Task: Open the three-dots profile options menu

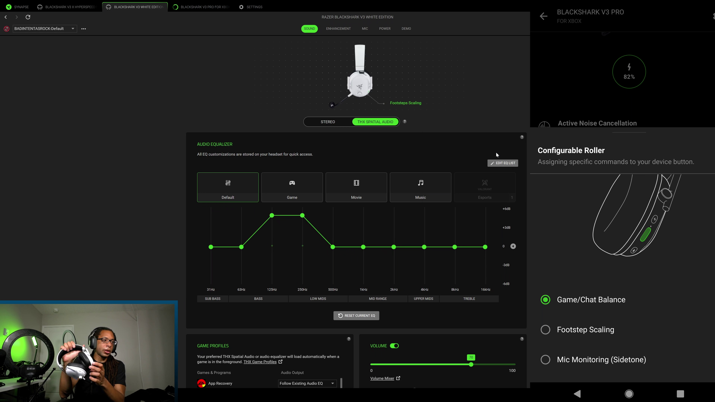Action: point(84,29)
